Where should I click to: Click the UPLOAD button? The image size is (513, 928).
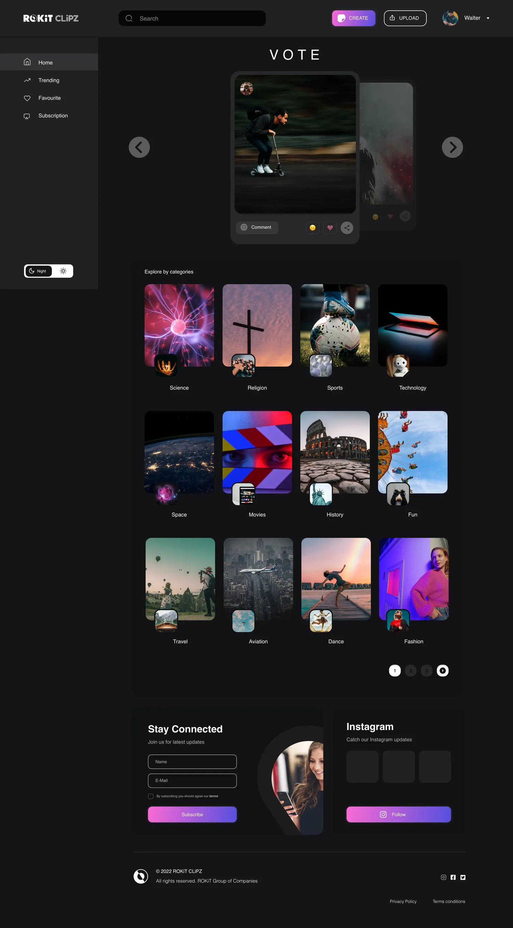coord(405,18)
